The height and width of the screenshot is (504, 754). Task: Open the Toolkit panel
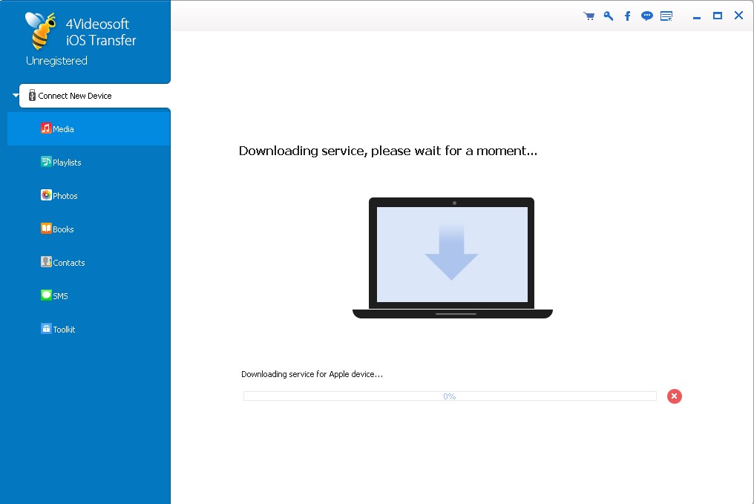tap(63, 330)
